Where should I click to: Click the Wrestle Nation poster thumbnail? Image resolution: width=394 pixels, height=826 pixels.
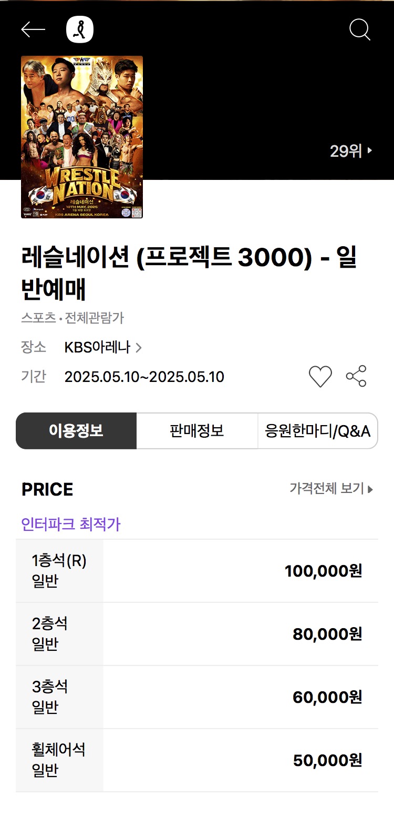tap(82, 137)
